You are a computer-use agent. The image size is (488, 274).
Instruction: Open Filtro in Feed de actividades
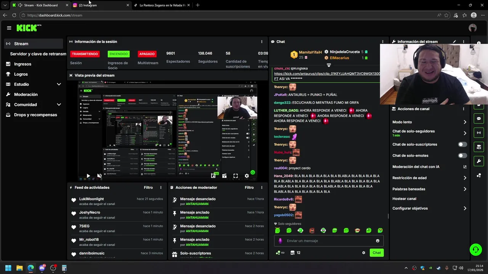[x=148, y=188]
